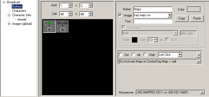Click the Copy button
The width and height of the screenshot is (209, 97).
pyautogui.click(x=182, y=18)
